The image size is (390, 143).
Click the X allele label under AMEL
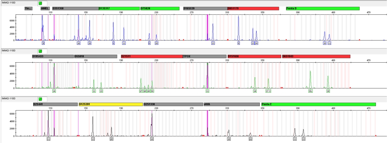tap(43, 43)
